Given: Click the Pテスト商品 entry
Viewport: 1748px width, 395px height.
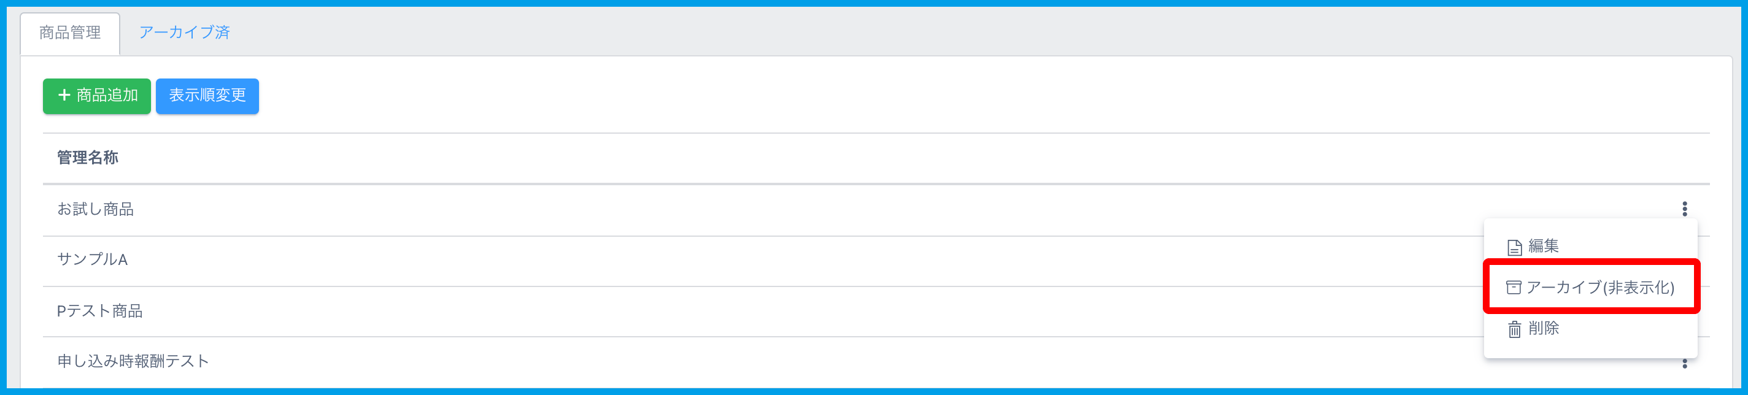Looking at the screenshot, I should point(100,311).
